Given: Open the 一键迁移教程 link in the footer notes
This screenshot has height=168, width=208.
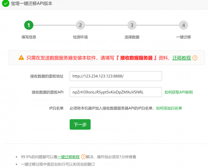Looking at the screenshot, I should (x=69, y=157).
